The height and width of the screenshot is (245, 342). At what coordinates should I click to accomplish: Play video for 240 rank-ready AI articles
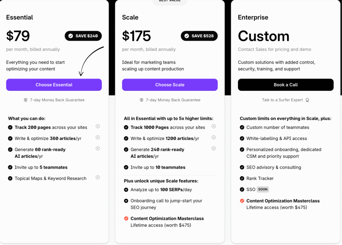[x=214, y=148]
